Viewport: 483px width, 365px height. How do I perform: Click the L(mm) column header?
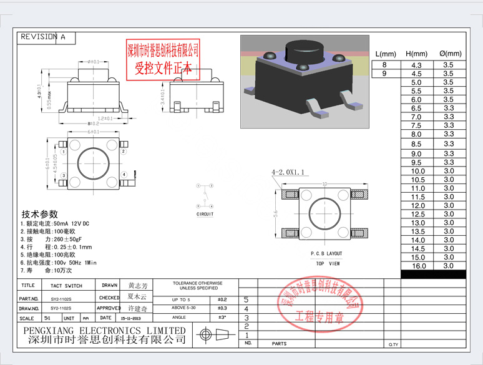pos(386,54)
